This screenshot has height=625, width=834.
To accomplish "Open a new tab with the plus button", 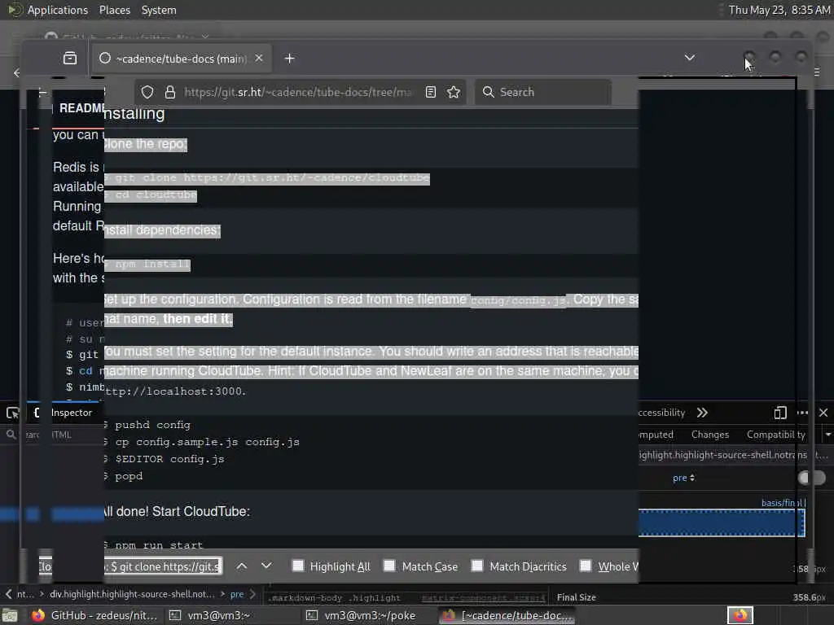I will 289,59.
